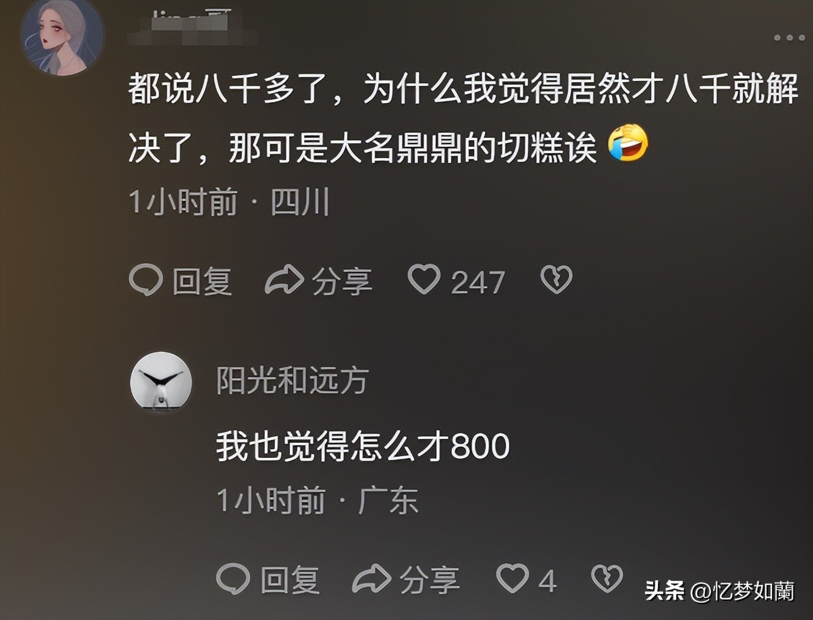Open 阳光和远方's clock avatar
Image resolution: width=813 pixels, height=620 pixels.
click(161, 381)
